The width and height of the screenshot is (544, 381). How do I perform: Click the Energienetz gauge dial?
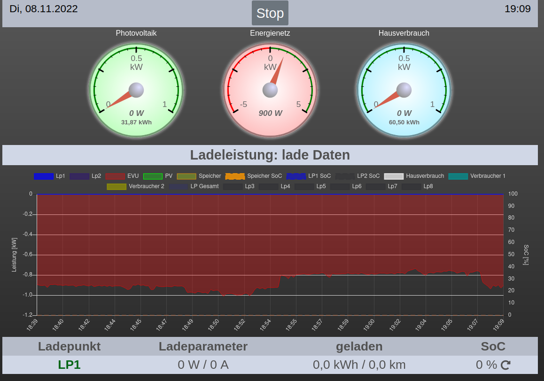pos(270,90)
